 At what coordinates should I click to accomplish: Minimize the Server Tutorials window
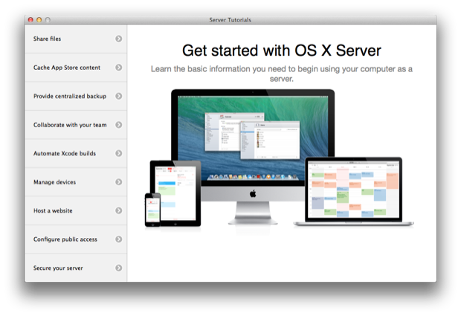39,19
